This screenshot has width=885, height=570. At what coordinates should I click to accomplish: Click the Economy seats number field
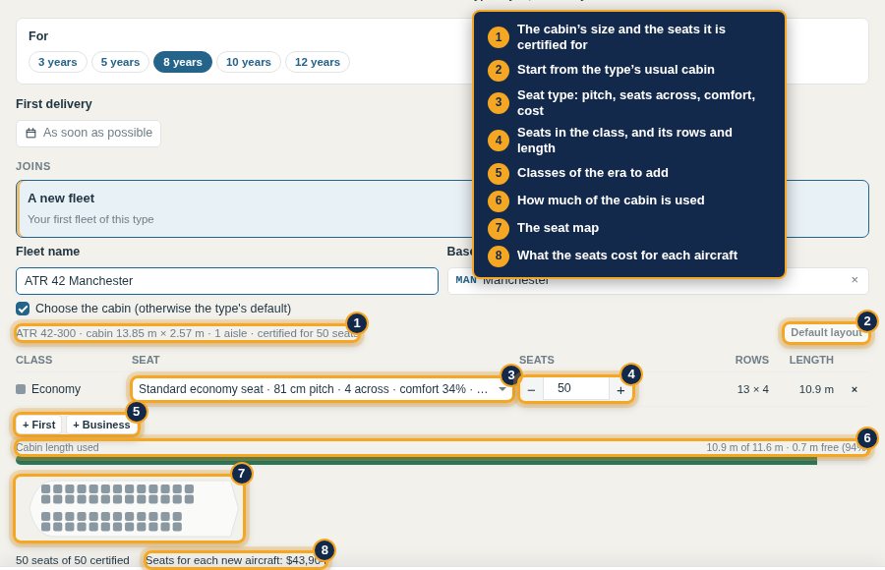[575, 389]
